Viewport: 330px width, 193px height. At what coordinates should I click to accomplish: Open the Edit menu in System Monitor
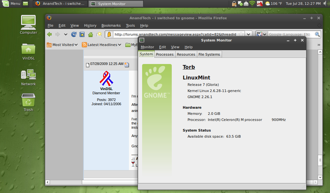(x=162, y=47)
